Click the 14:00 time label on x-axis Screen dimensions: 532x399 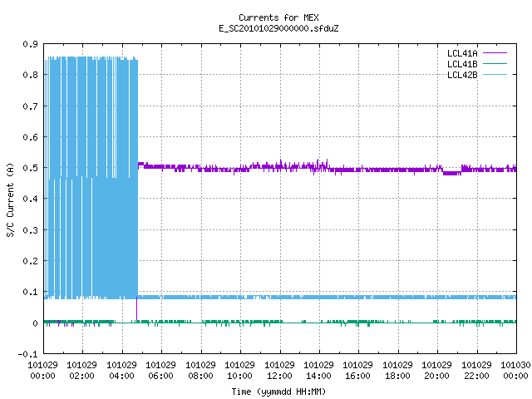[x=318, y=376]
